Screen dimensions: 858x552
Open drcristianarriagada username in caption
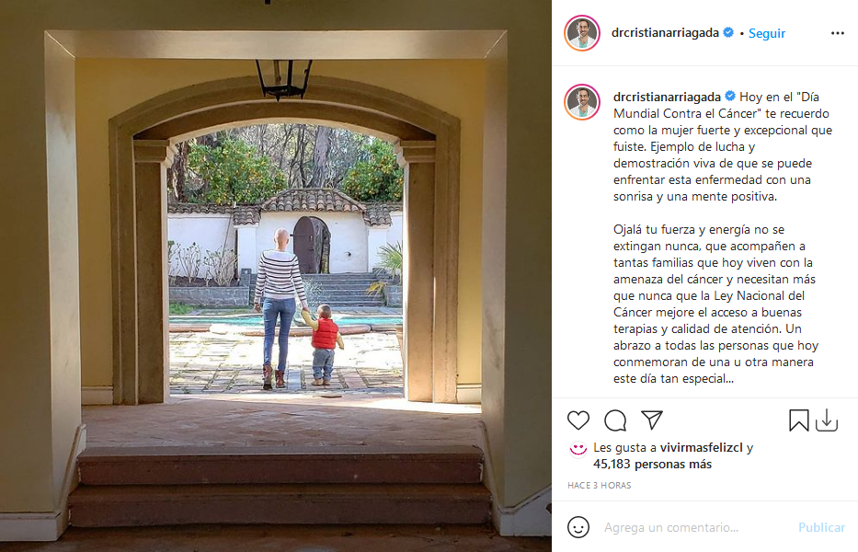pos(667,97)
